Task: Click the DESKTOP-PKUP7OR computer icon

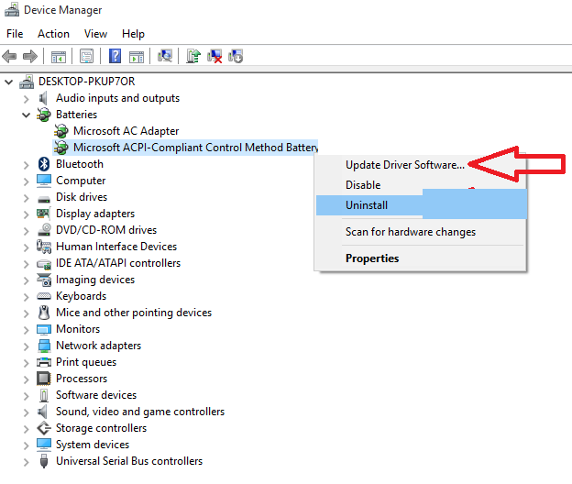Action: click(x=27, y=82)
